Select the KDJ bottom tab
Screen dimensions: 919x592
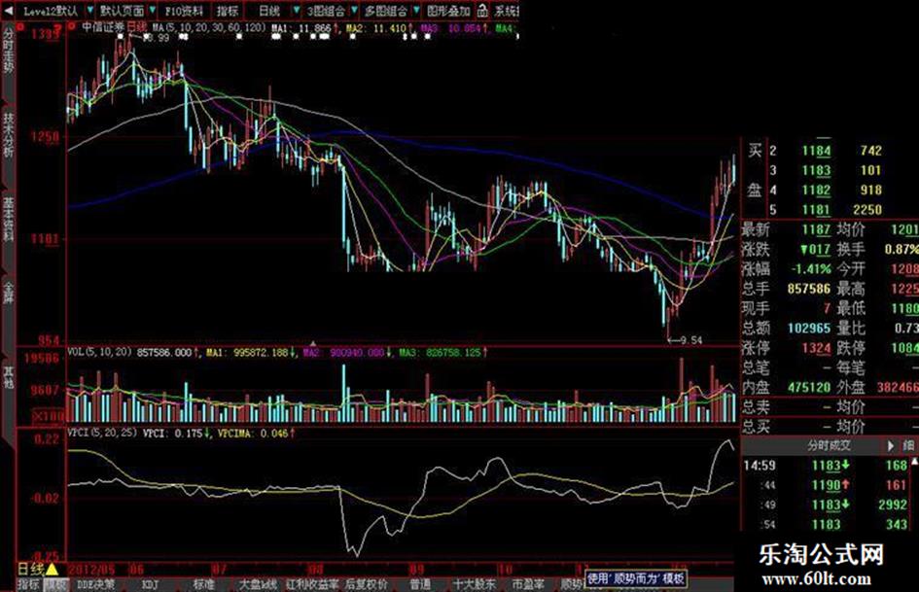pyautogui.click(x=150, y=584)
